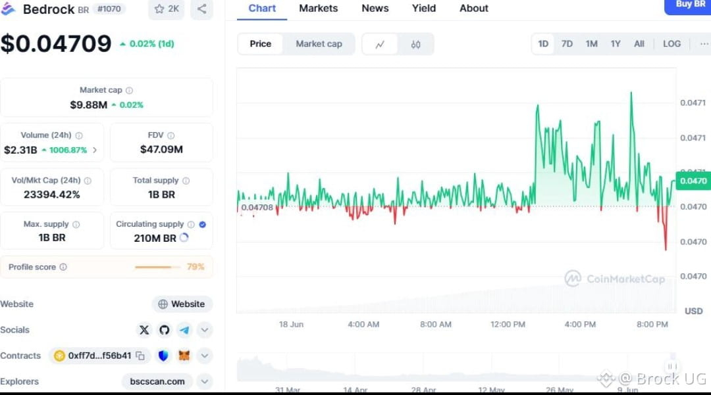Set chart range to 1D
Viewport: 711px width, 395px height.
(x=543, y=44)
